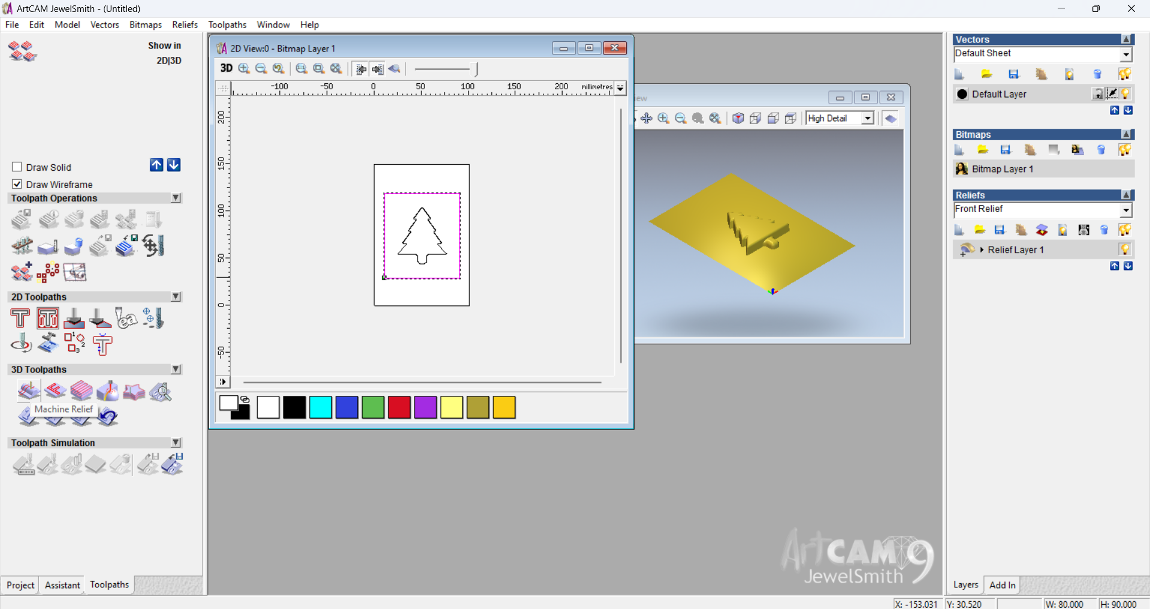Zoom in using magnifier plus in 2D View toolbar
Image resolution: width=1150 pixels, height=609 pixels.
[244, 69]
